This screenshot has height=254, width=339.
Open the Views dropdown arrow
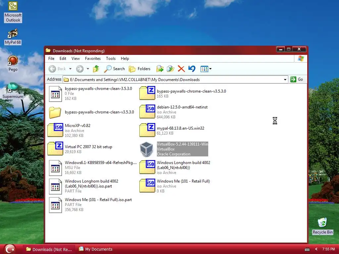210,69
